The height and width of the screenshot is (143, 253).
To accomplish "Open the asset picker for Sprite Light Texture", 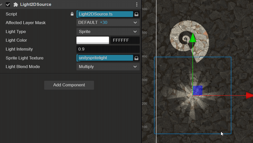I will [136, 58].
